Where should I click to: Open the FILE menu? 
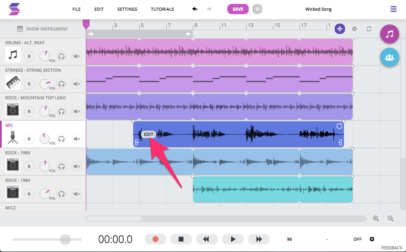click(76, 9)
